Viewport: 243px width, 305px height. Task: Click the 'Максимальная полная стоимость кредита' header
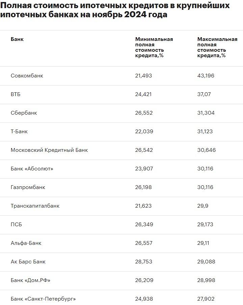[217, 47]
